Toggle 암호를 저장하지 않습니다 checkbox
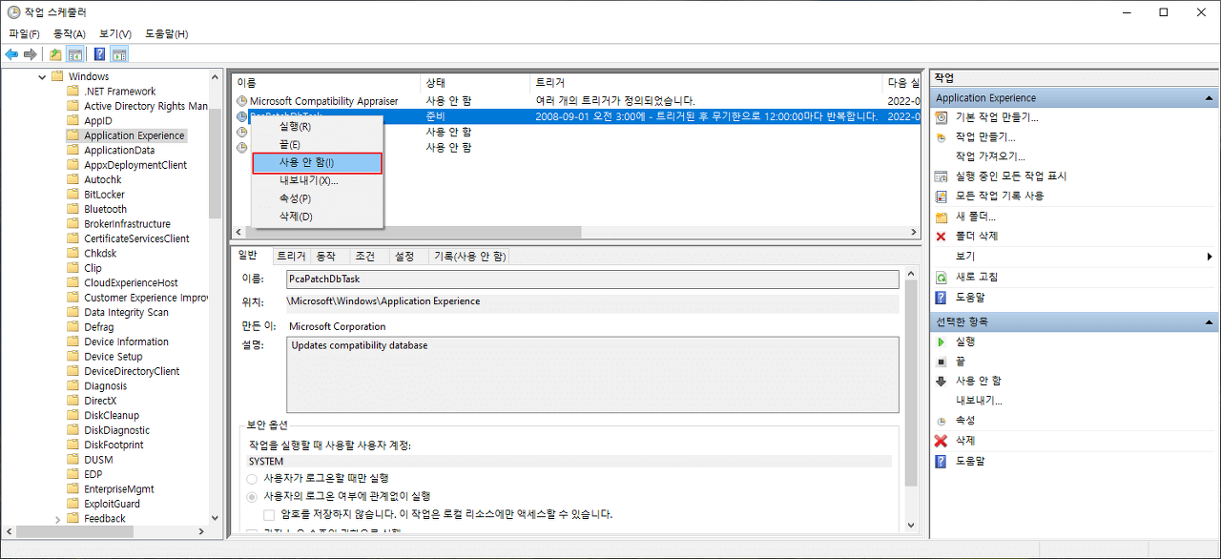 pyautogui.click(x=269, y=514)
